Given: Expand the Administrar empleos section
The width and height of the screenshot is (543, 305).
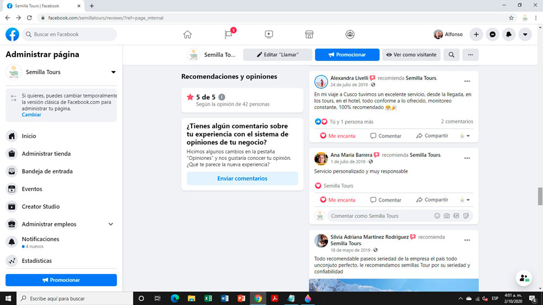Looking at the screenshot, I should click(111, 224).
